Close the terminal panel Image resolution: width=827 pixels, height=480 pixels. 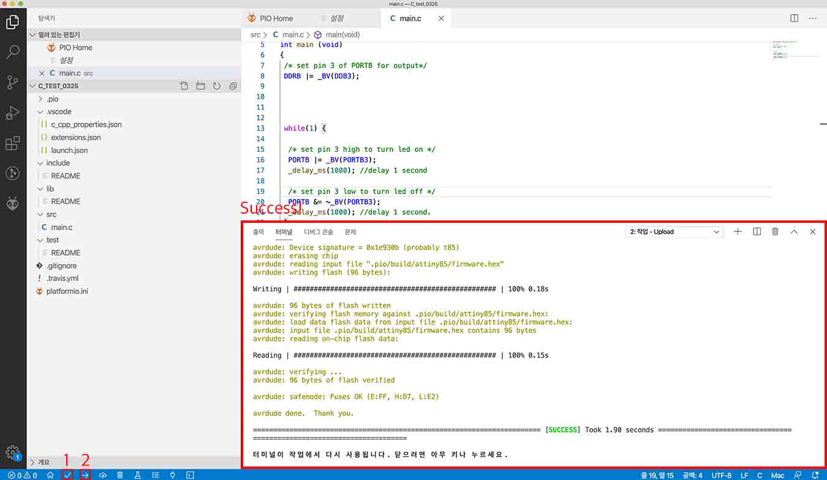[x=813, y=232]
